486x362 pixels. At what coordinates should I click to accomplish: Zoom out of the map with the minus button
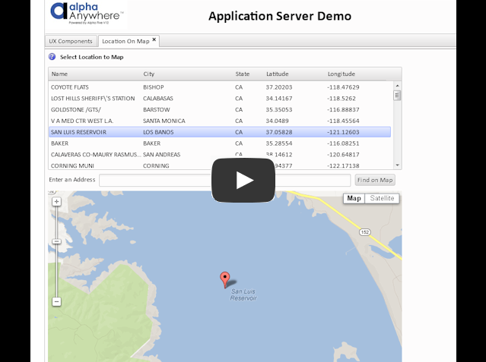56,302
